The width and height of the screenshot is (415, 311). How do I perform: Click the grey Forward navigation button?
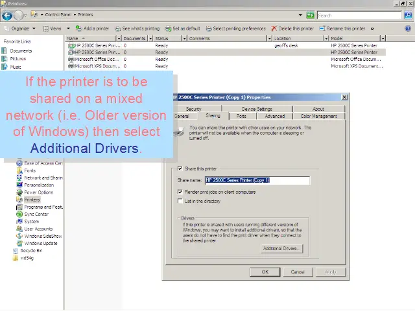click(19, 16)
